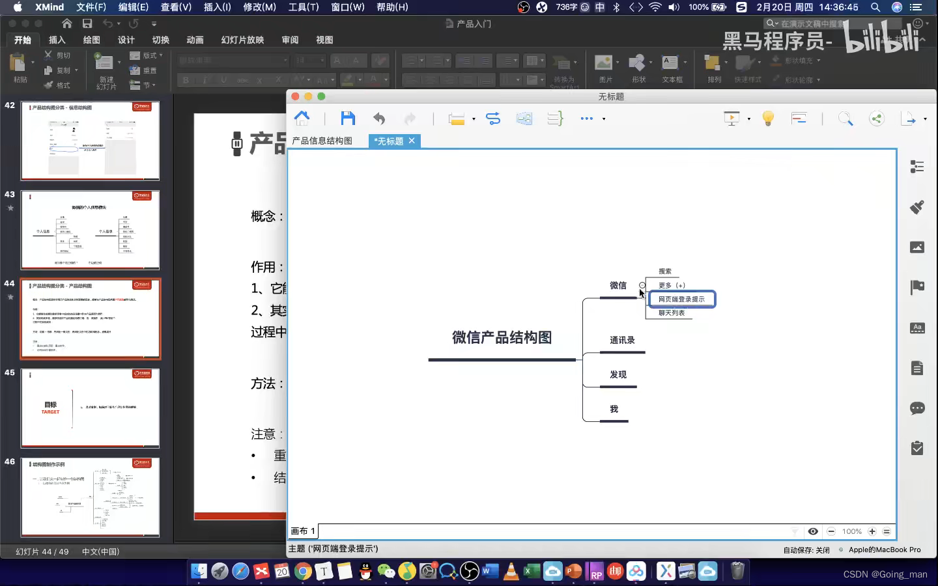The height and width of the screenshot is (586, 938).
Task: Click the redo arrow in XMind toolbar
Action: point(410,119)
